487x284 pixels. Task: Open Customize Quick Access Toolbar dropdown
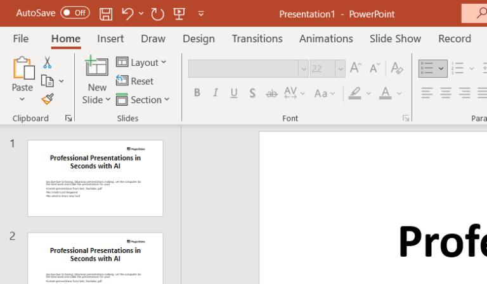201,14
